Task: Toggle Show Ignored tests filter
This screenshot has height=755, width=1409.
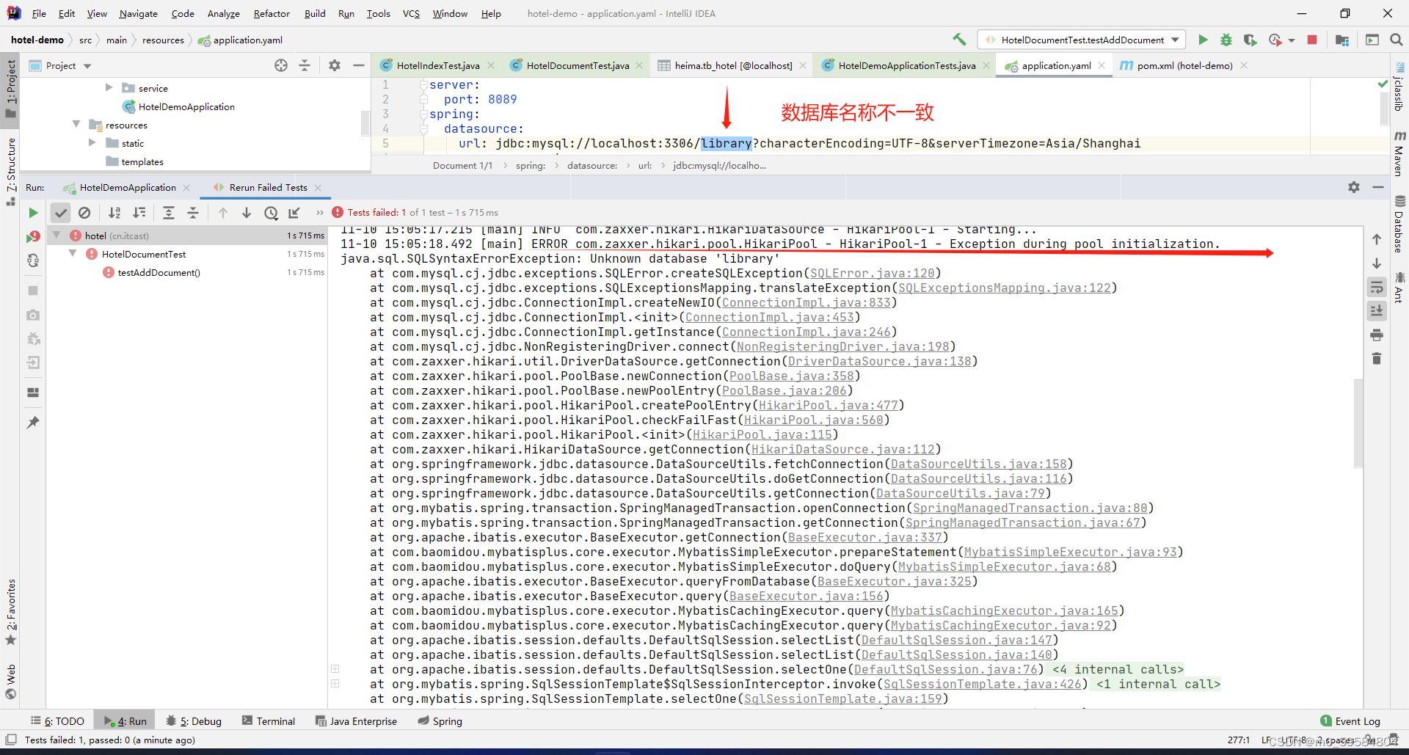Action: click(84, 212)
